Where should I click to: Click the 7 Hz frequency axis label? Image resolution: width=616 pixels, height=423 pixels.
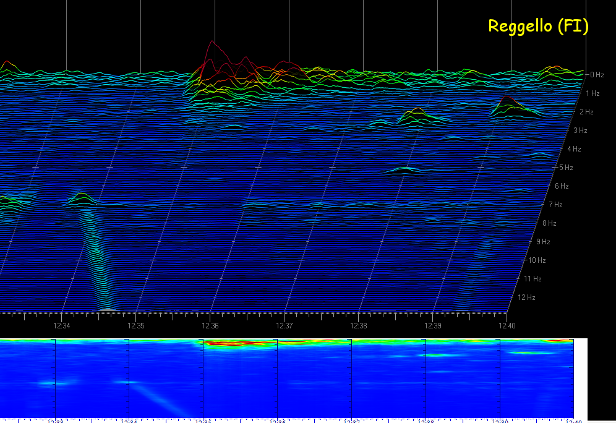(x=555, y=205)
